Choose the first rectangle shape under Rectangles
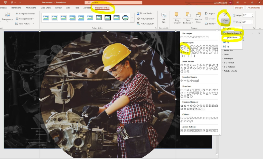 click(x=182, y=37)
